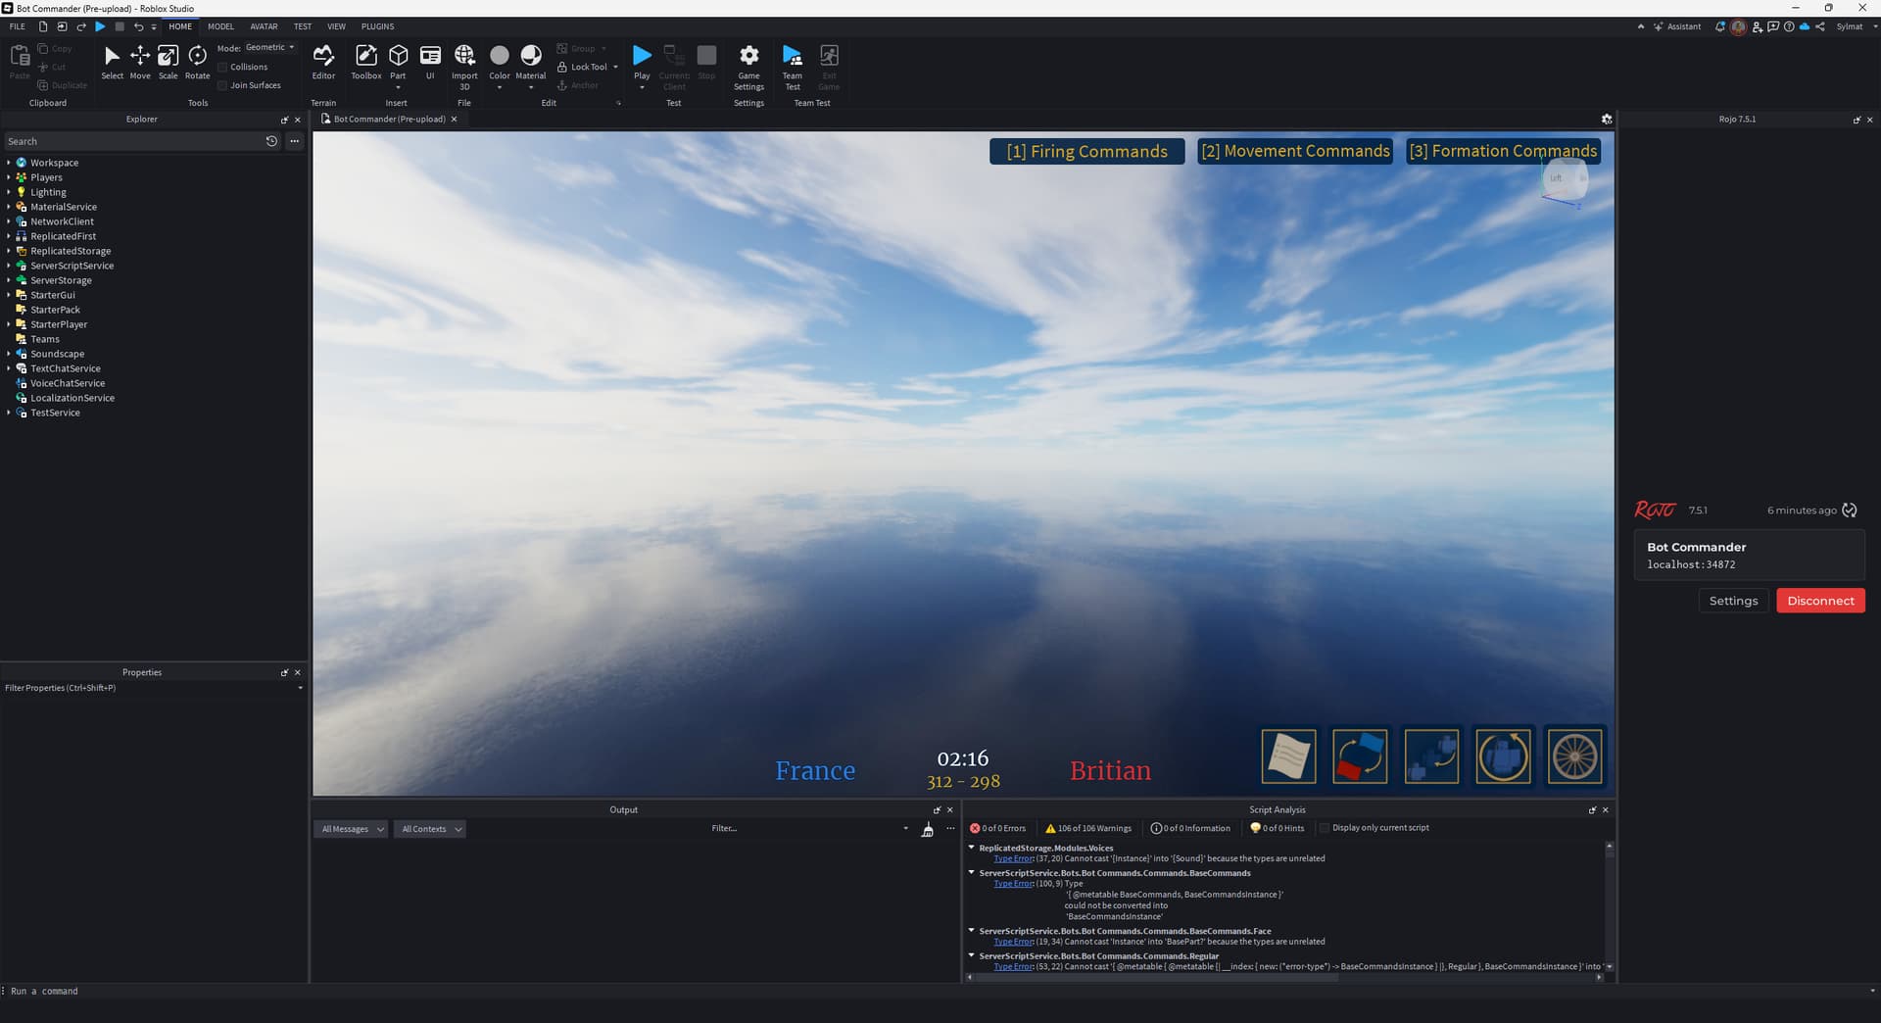Image resolution: width=1881 pixels, height=1023 pixels.
Task: Start a Team Test
Action: [x=793, y=67]
